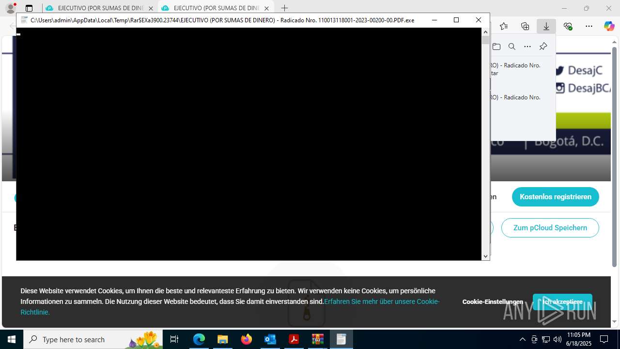620x349 pixels.
Task: Open Outlook from taskbar
Action: point(270,339)
